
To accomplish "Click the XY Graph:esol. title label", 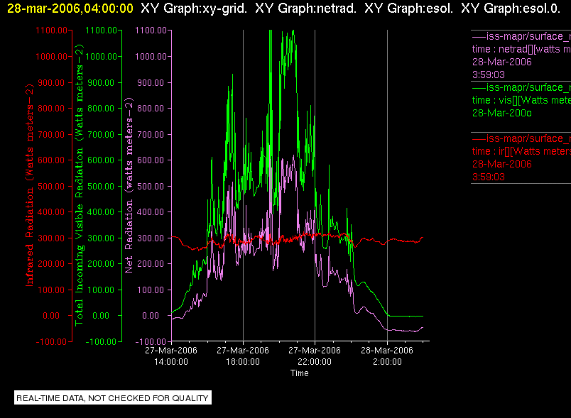I will click(408, 9).
